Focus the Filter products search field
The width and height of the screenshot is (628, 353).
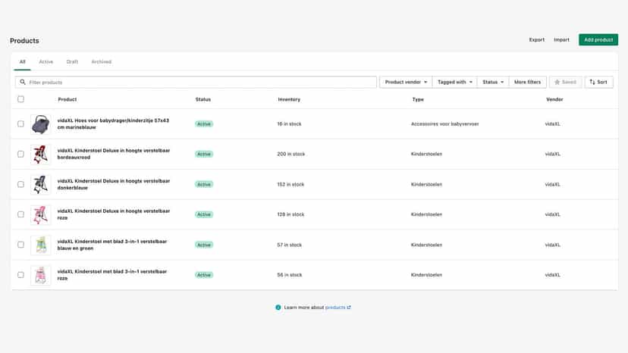[x=196, y=82]
